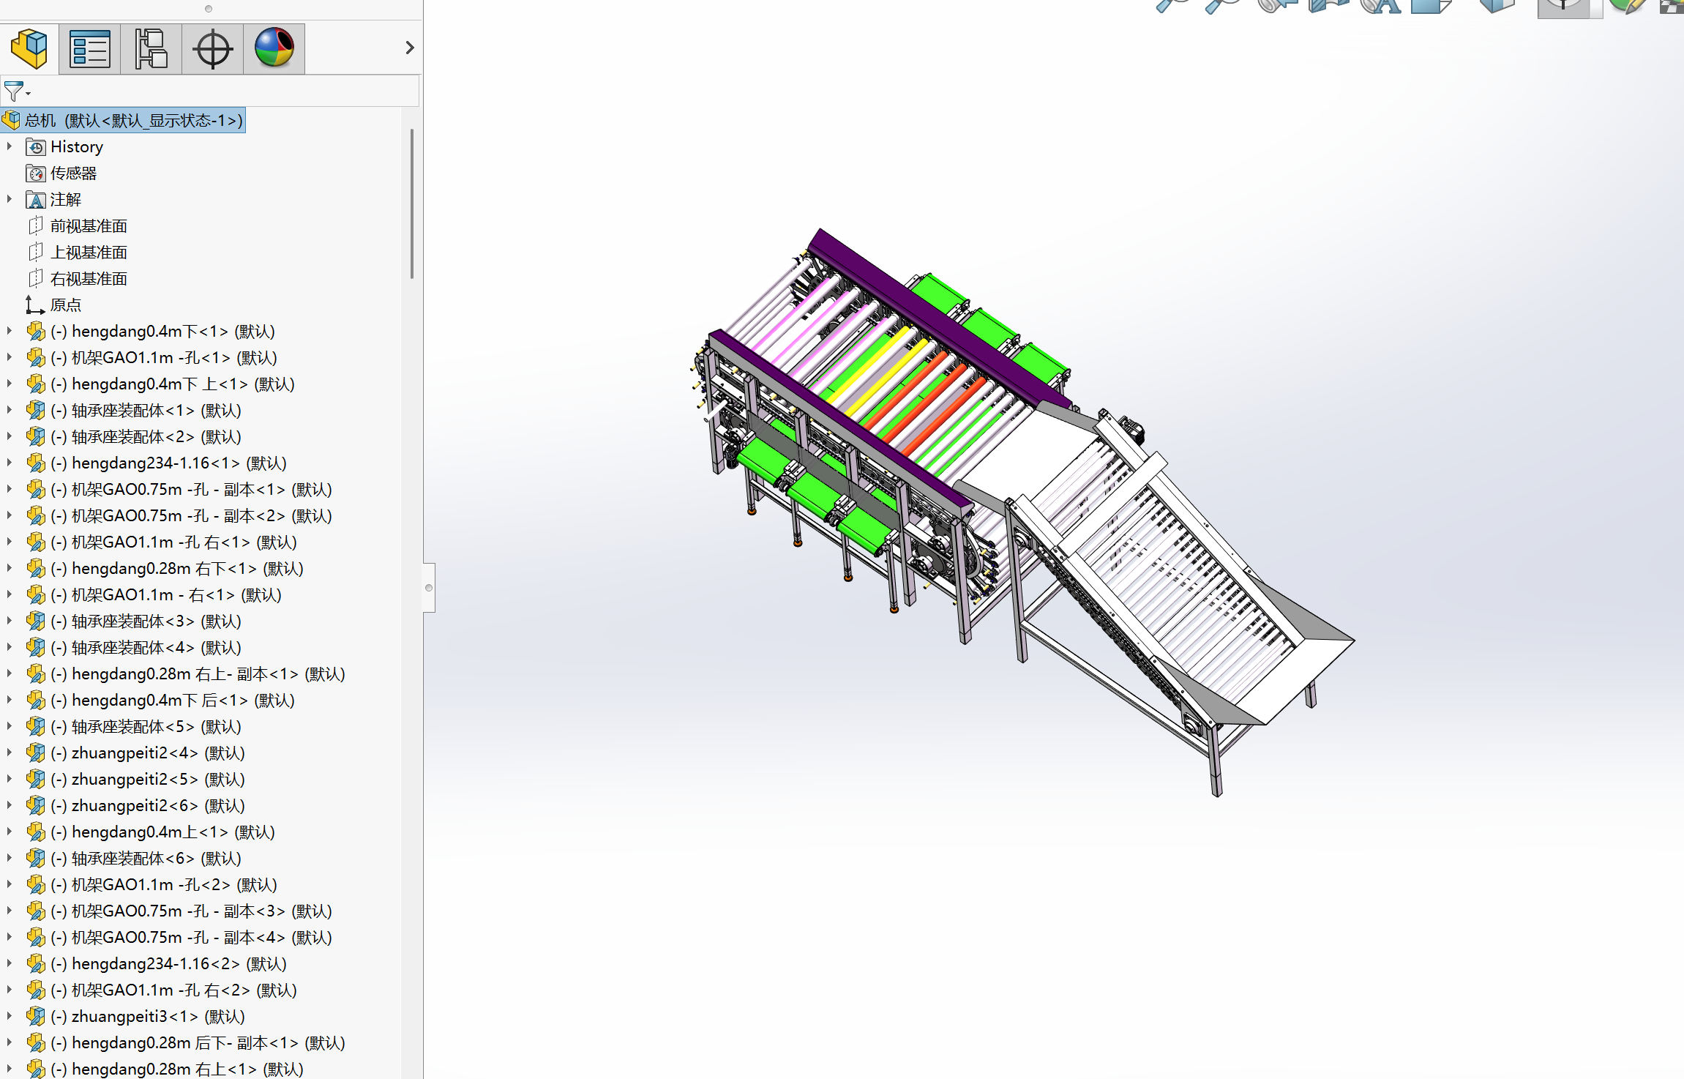The image size is (1684, 1079).
Task: Select hengdang0.4m上<1> row
Action: [163, 832]
